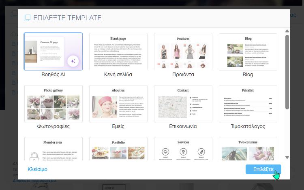This screenshot has height=190, width=304.
Task: Choose the Κενή σελίδα blank page template
Action: [118, 51]
